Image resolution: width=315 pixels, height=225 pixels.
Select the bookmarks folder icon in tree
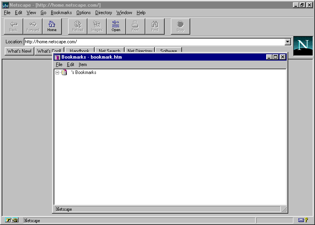64,72
